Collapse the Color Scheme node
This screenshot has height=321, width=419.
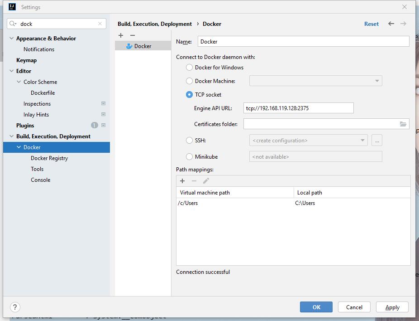pyautogui.click(x=19, y=82)
